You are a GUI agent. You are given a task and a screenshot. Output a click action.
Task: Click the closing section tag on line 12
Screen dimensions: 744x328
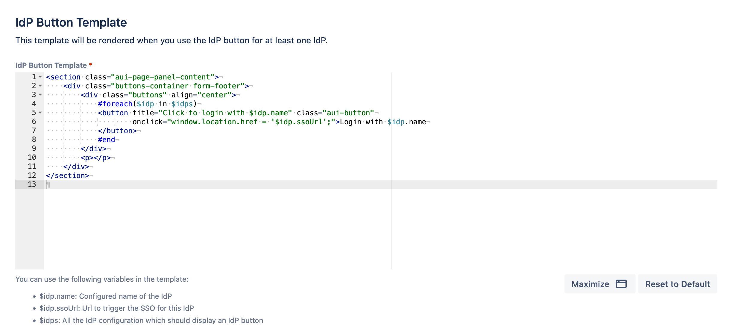[x=68, y=175]
